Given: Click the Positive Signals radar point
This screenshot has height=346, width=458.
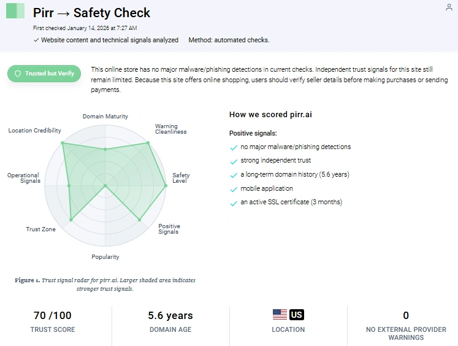Looking at the screenshot, I should click(x=140, y=220).
